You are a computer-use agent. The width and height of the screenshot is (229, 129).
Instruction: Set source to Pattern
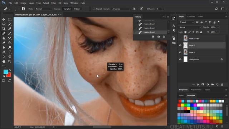(x=77, y=9)
